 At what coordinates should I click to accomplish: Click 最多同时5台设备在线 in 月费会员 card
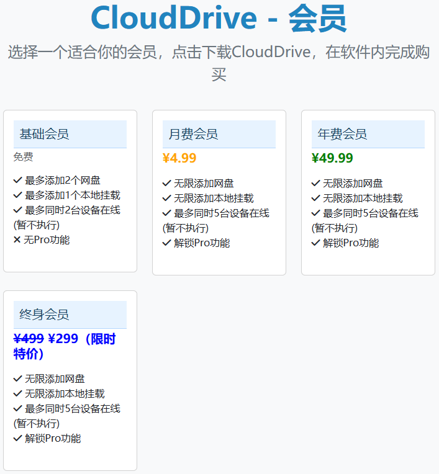(x=222, y=213)
